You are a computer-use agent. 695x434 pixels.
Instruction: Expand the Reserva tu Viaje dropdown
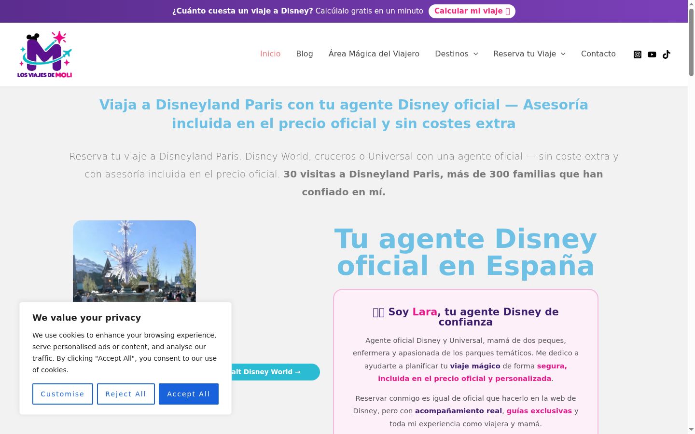[529, 54]
